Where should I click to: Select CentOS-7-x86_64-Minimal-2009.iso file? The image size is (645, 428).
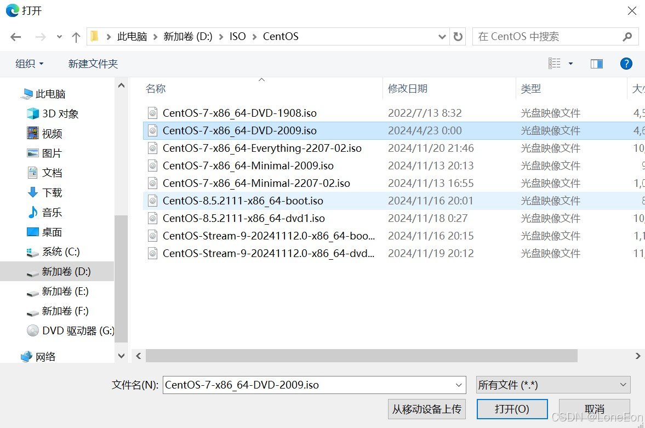point(248,166)
